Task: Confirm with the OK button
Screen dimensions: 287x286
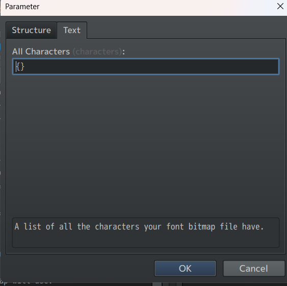Action: click(185, 269)
